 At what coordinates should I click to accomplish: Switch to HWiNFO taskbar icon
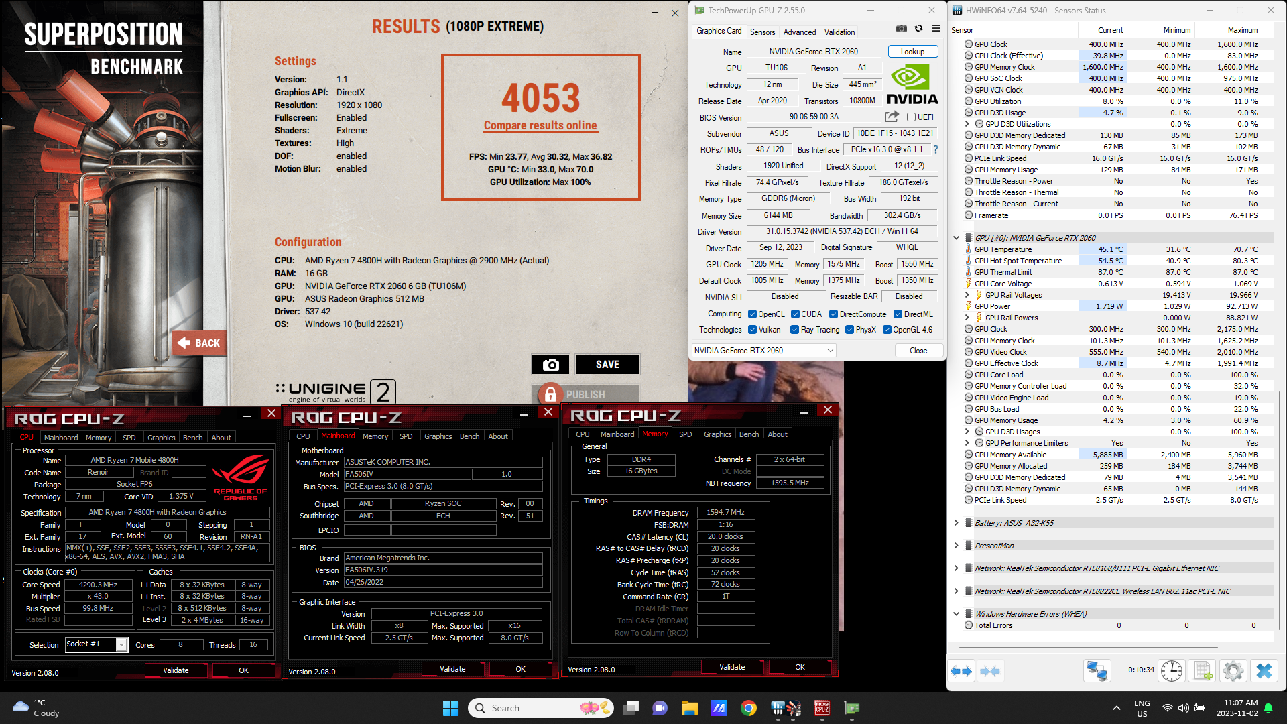click(778, 708)
